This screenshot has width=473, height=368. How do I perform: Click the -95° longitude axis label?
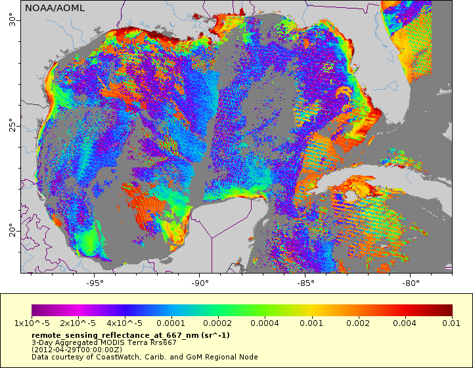[x=95, y=283]
